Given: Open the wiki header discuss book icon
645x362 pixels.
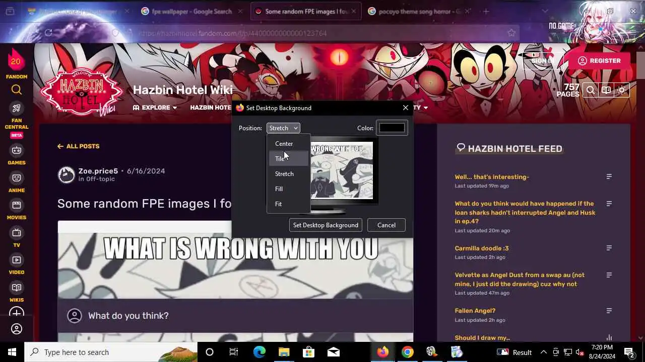Looking at the screenshot, I should tap(606, 90).
